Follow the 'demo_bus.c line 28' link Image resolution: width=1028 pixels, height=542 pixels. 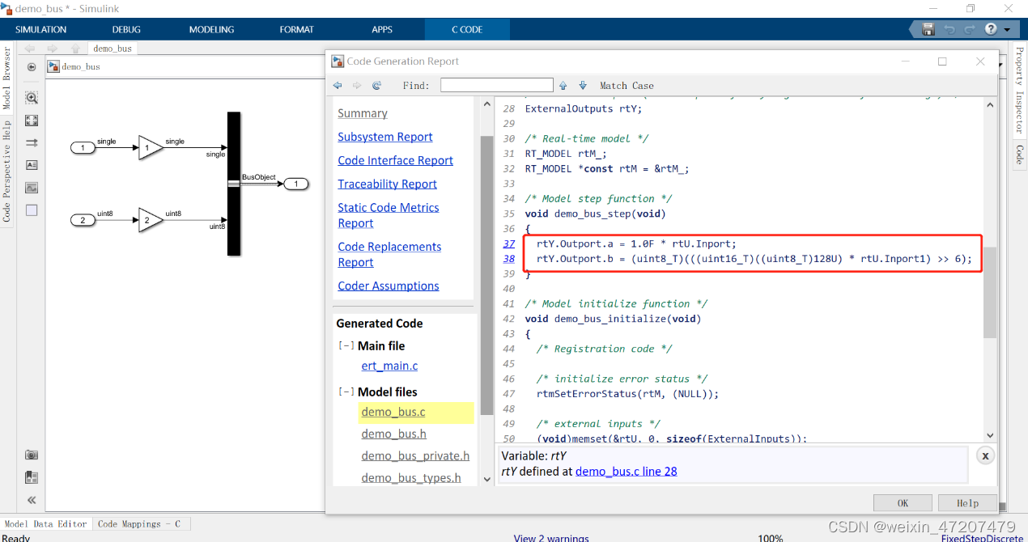coord(627,471)
